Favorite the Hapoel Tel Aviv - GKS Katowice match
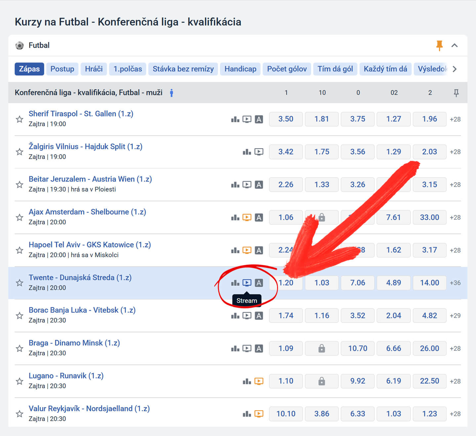476x436 pixels. pos(20,250)
